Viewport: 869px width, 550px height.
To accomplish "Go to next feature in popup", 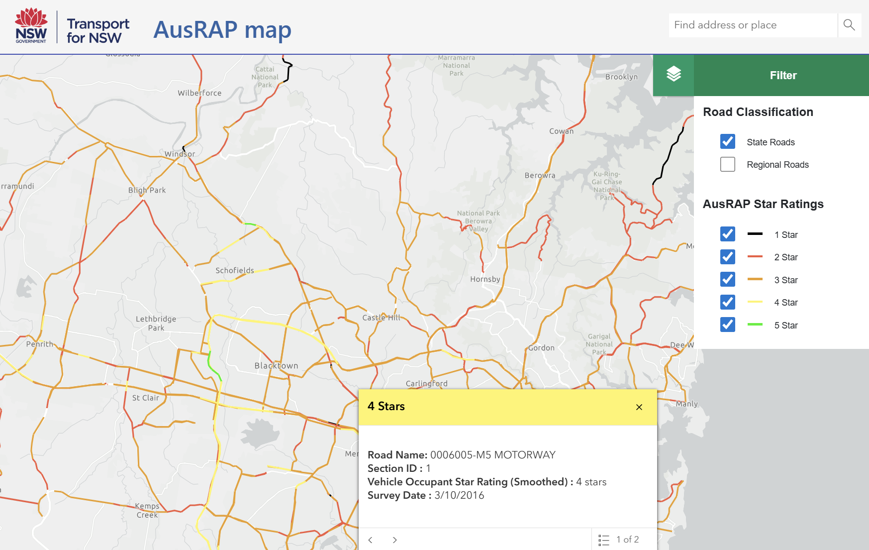I will pyautogui.click(x=394, y=540).
